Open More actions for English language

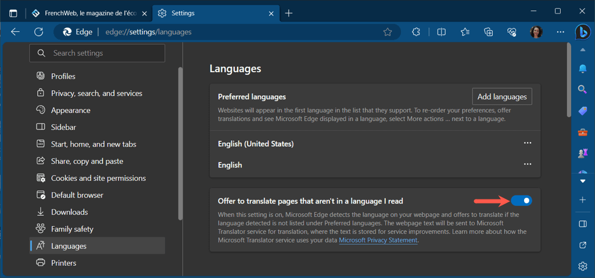[x=528, y=165]
